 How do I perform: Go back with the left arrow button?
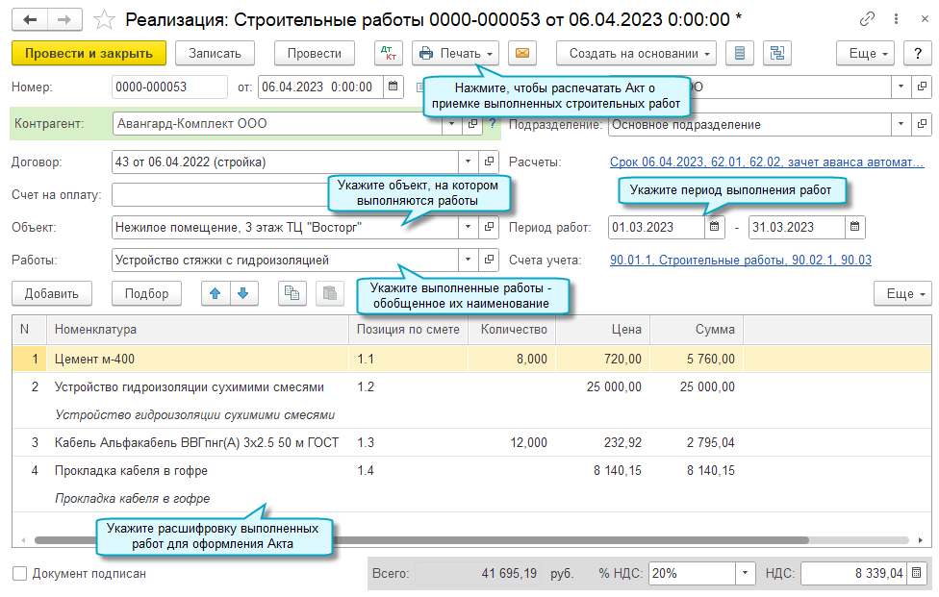(x=29, y=20)
